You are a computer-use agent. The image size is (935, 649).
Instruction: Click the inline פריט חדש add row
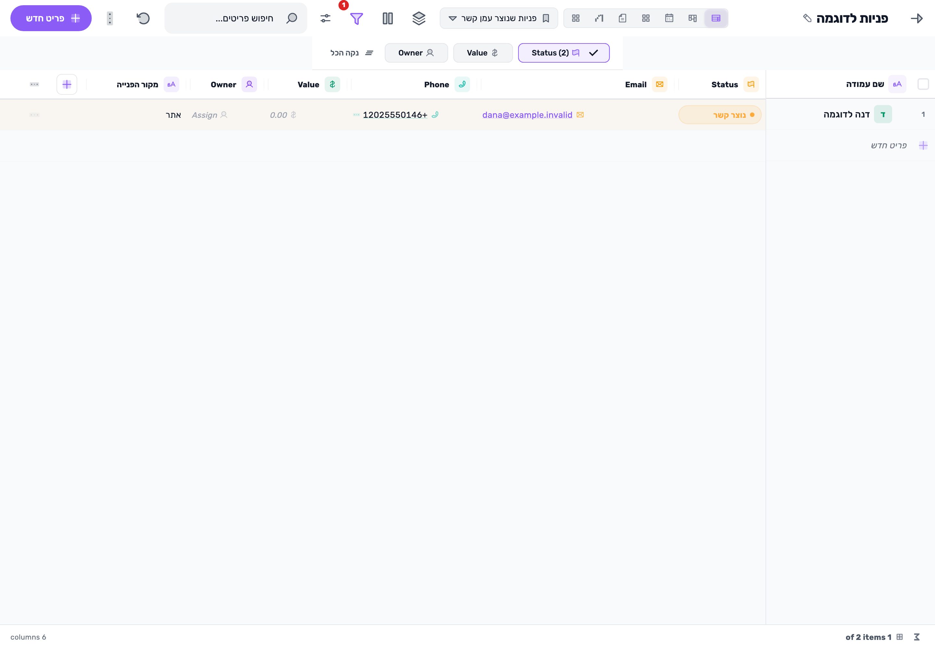[x=850, y=146]
